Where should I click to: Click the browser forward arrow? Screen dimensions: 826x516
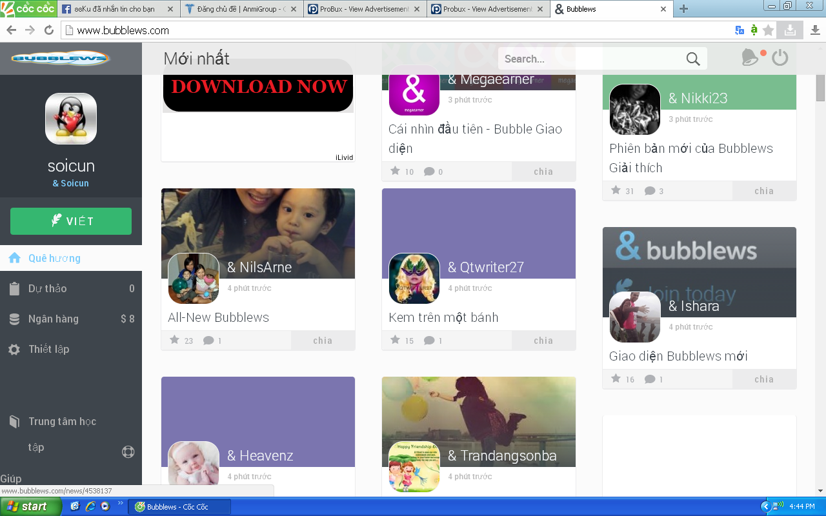coord(30,30)
